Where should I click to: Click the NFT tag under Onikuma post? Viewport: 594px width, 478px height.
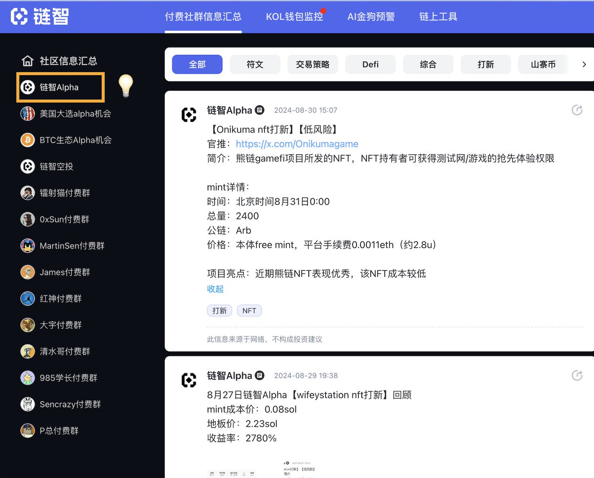coord(249,310)
